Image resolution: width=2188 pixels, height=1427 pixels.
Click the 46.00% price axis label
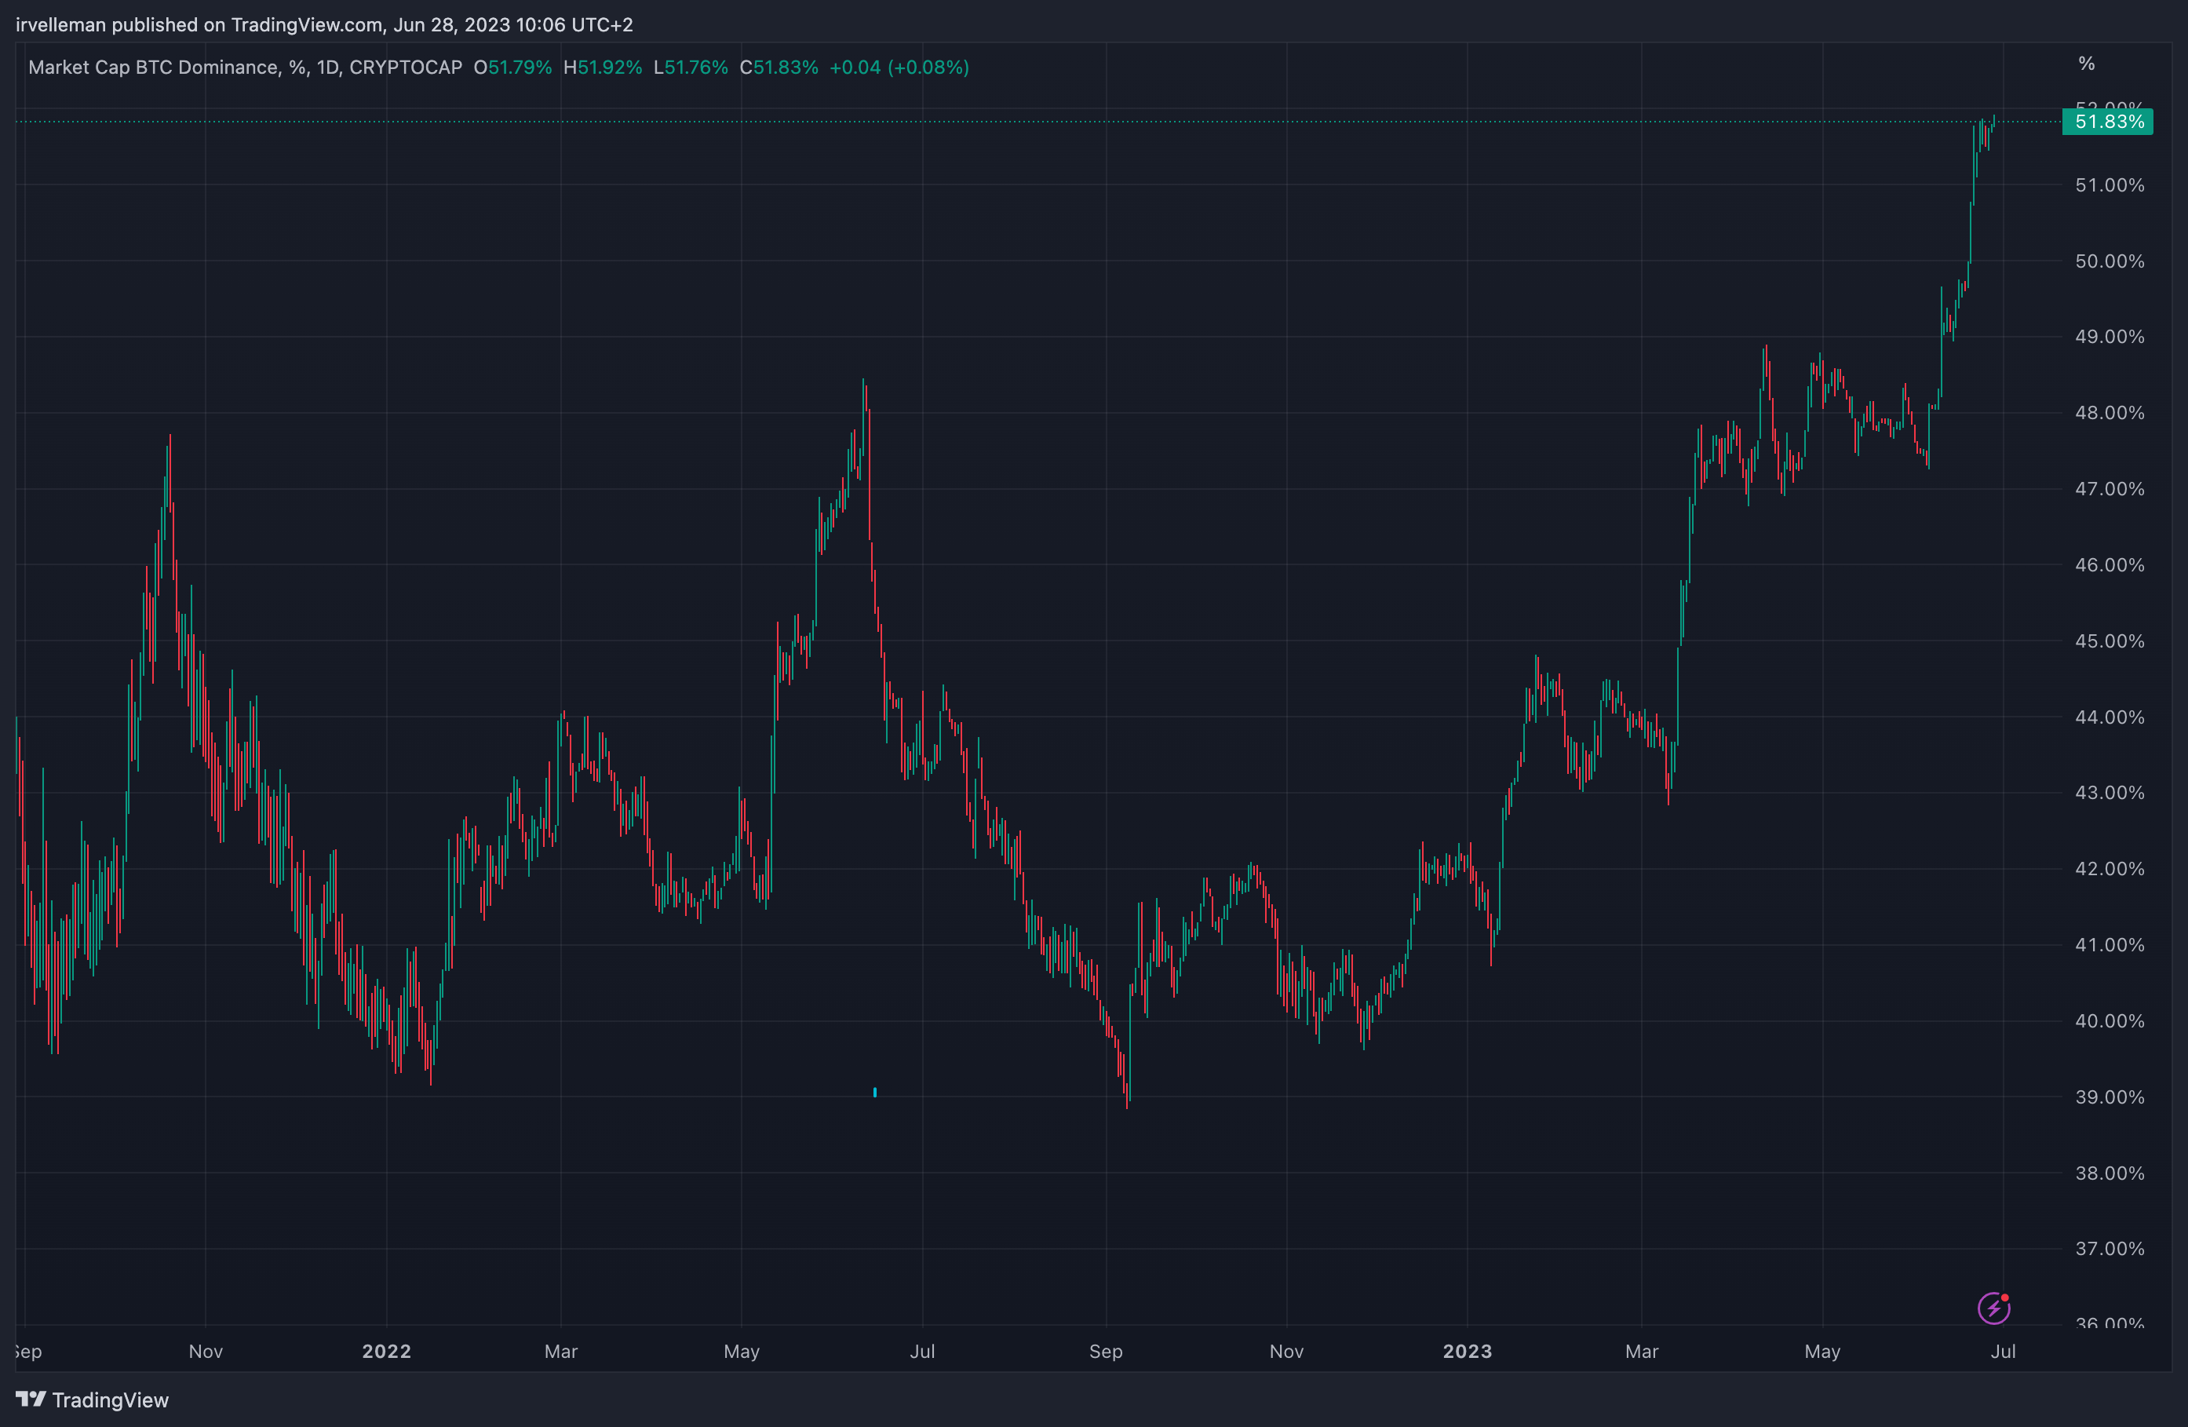2109,564
